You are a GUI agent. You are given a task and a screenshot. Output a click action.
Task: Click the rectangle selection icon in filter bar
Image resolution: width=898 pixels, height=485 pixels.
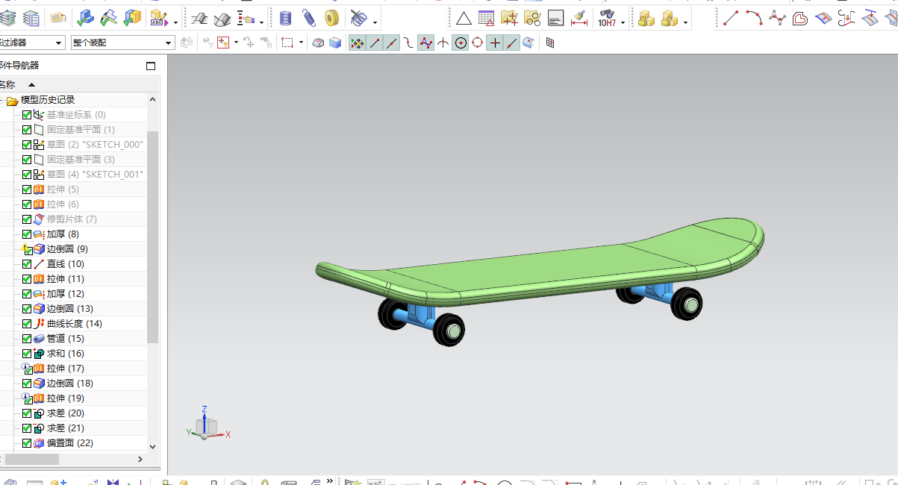(287, 43)
